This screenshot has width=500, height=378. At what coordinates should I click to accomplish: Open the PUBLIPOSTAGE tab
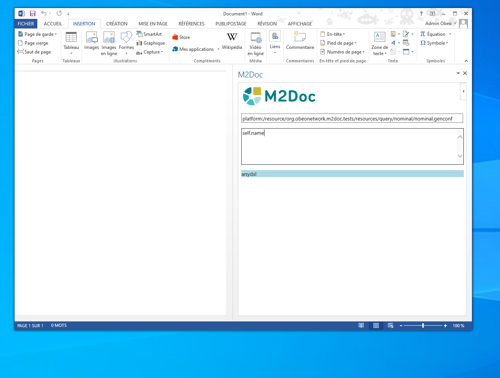pyautogui.click(x=231, y=24)
